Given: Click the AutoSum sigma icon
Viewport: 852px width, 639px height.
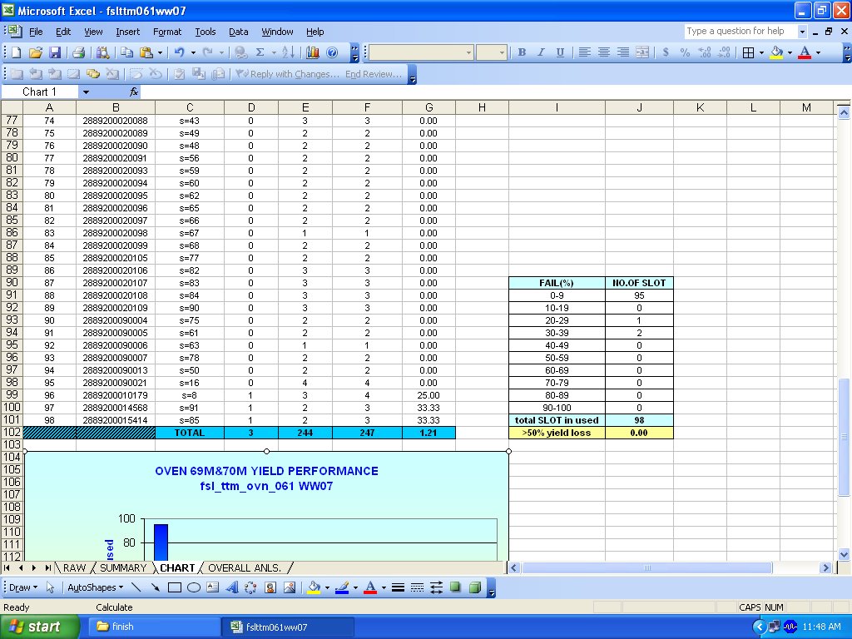Looking at the screenshot, I should (260, 52).
